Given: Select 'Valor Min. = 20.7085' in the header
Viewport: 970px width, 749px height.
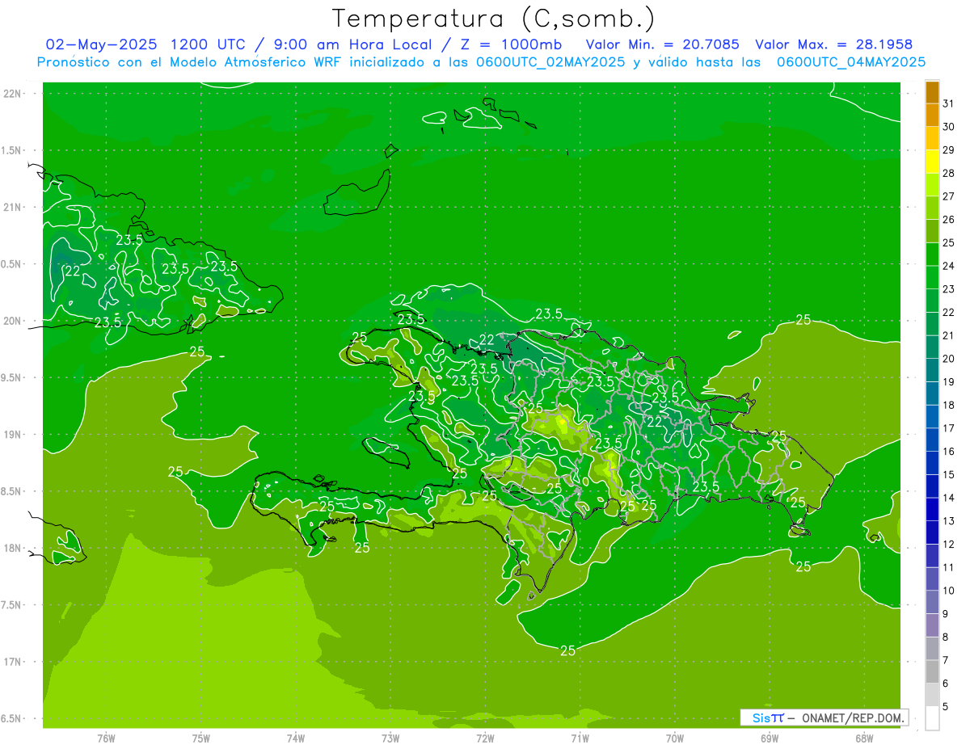Looking at the screenshot, I should tap(662, 44).
